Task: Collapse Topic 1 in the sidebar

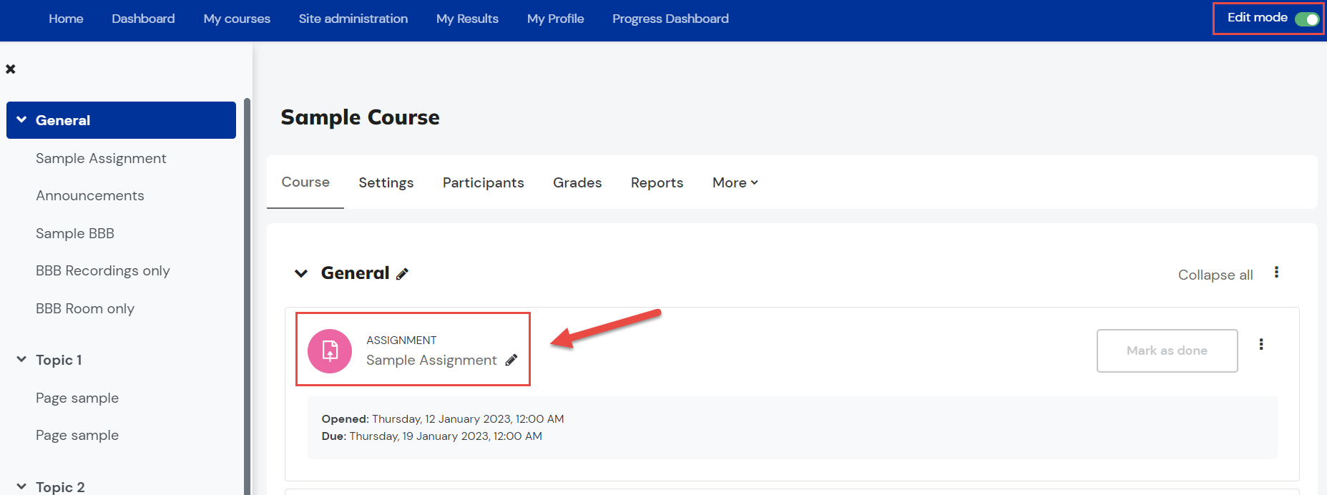Action: pos(21,359)
